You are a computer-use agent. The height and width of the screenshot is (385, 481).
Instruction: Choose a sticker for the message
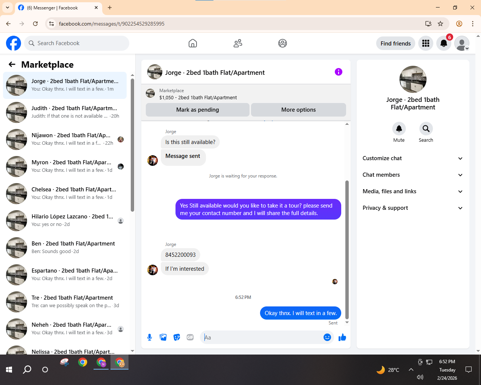pyautogui.click(x=177, y=337)
